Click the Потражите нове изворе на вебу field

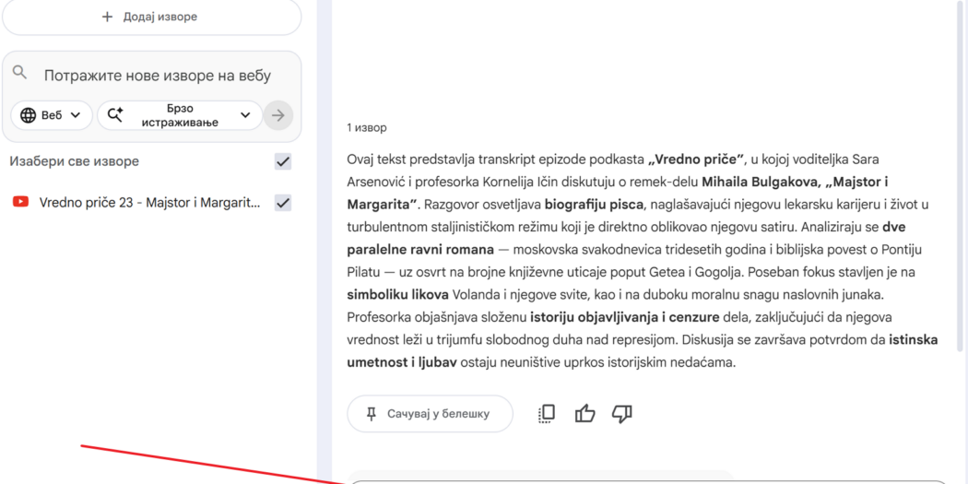157,76
